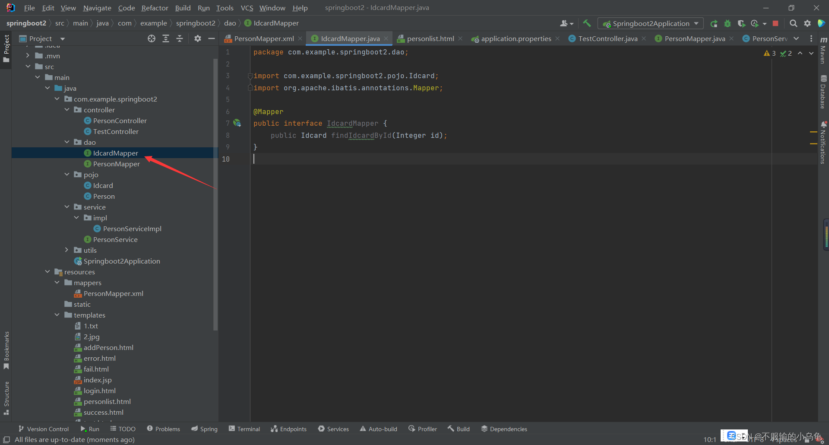Open the Project view mode dropdown
The height and width of the screenshot is (445, 829).
click(63, 39)
